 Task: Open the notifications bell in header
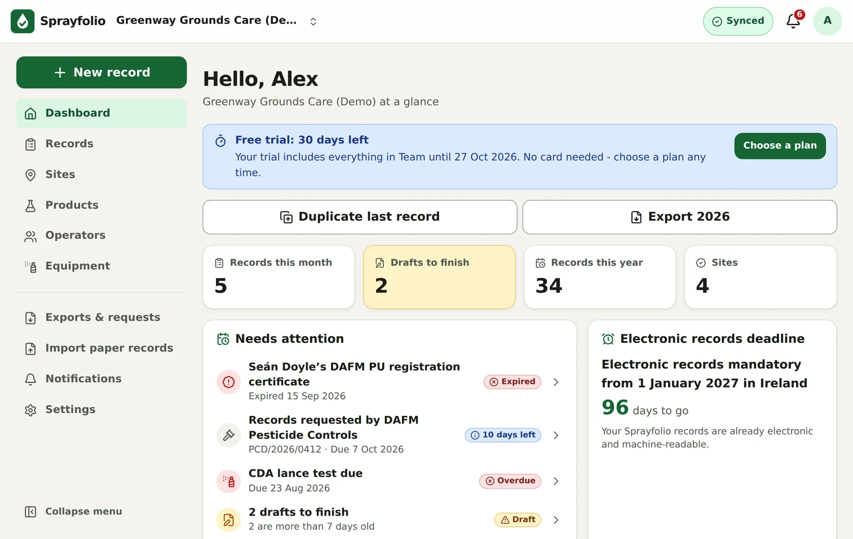(x=793, y=21)
